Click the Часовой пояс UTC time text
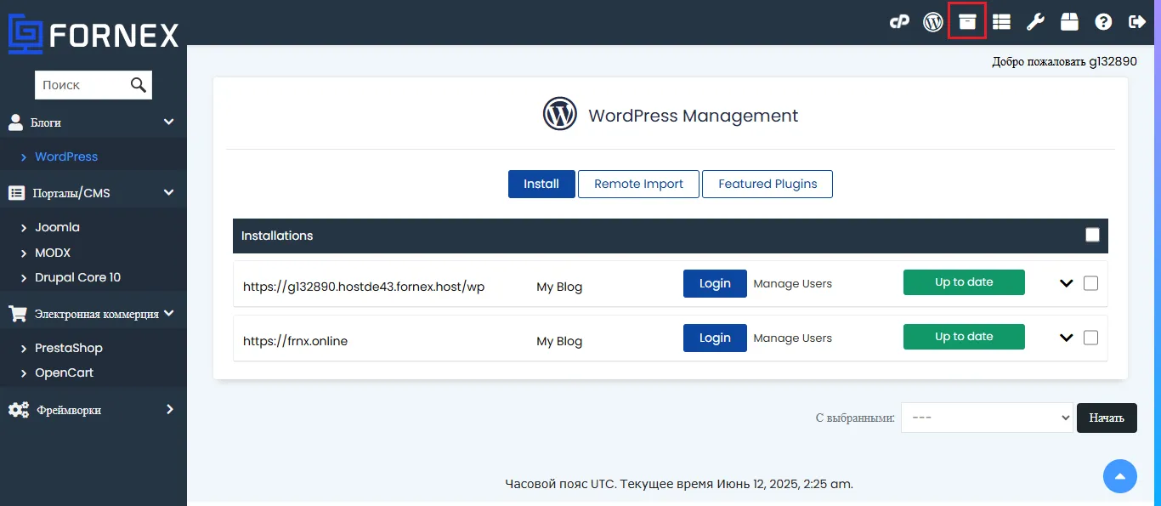This screenshot has height=506, width=1161. (x=679, y=484)
